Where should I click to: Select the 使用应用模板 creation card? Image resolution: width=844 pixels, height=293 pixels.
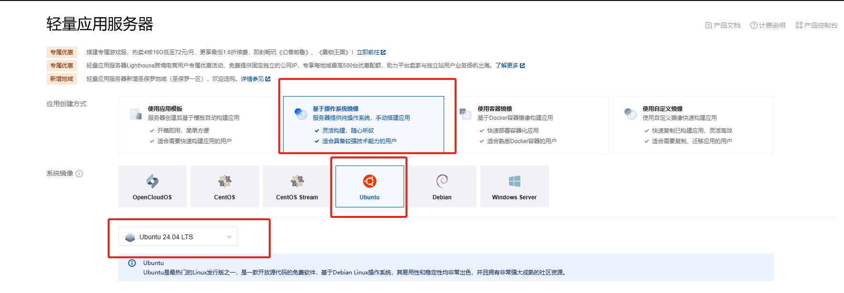pos(199,125)
